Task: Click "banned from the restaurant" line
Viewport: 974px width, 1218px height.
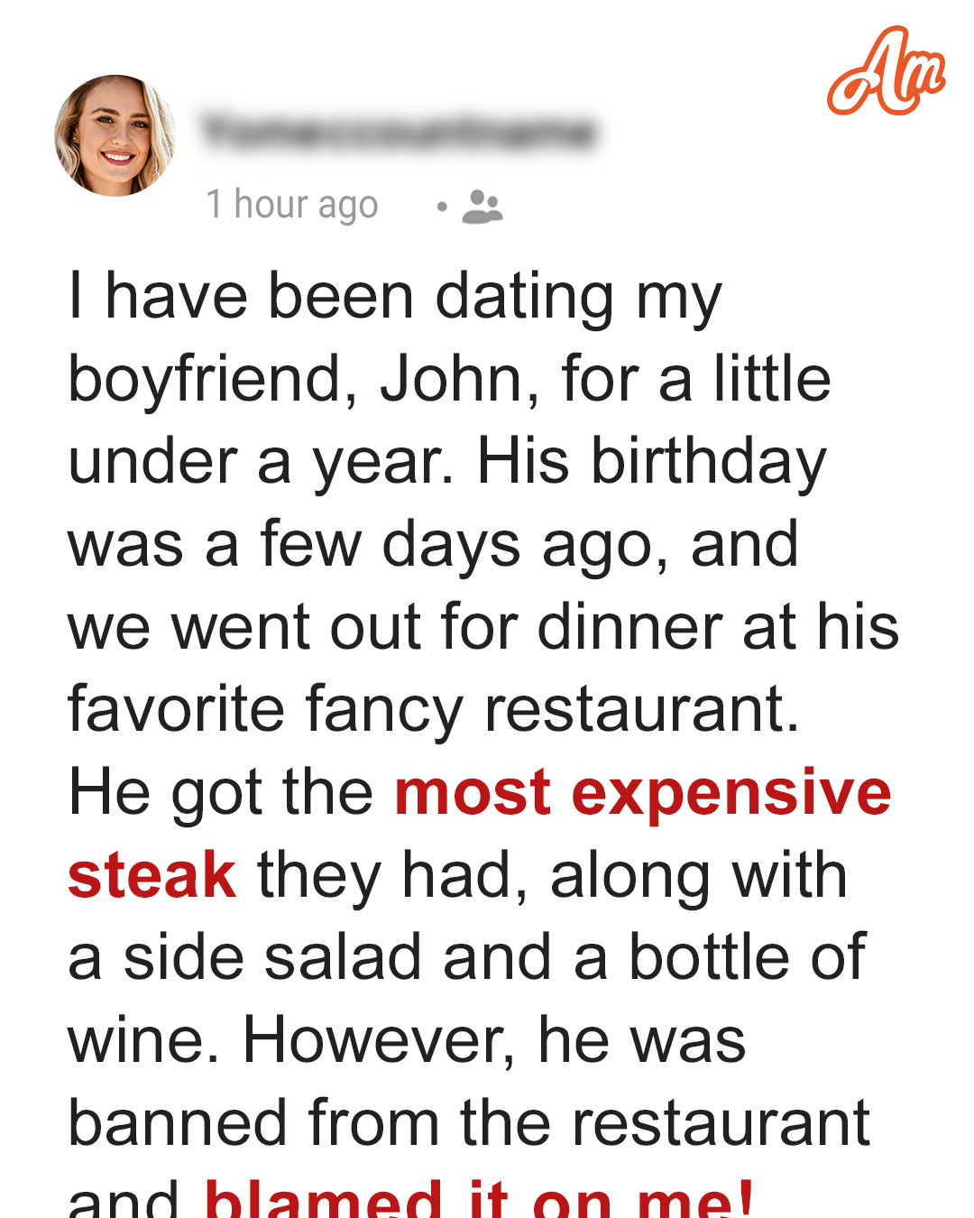Action: (x=470, y=1123)
